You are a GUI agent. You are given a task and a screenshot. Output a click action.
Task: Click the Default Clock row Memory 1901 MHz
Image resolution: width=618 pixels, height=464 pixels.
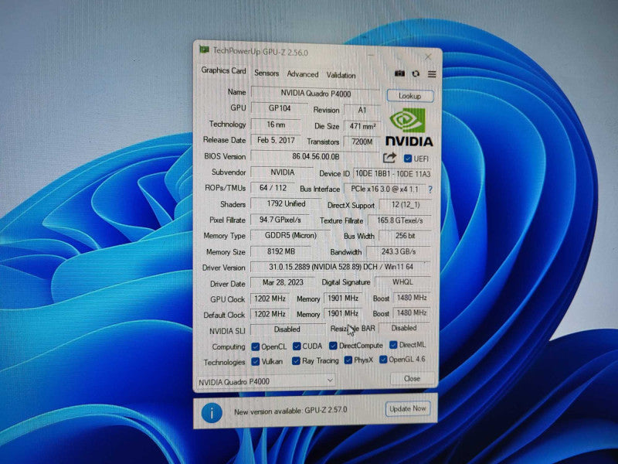pyautogui.click(x=343, y=313)
